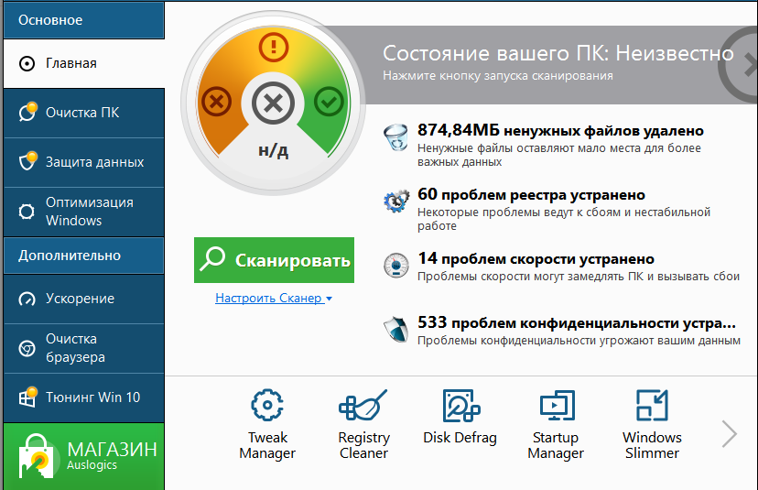Viewport: 758px width, 490px height.
Task: Click the recycle bin junk files icon
Action: click(x=395, y=137)
